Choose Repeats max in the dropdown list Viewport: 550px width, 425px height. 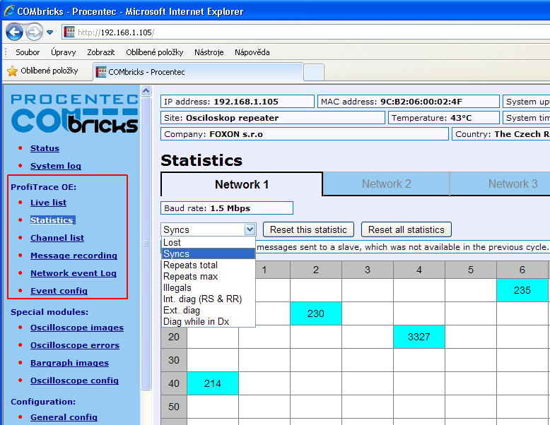click(x=209, y=277)
